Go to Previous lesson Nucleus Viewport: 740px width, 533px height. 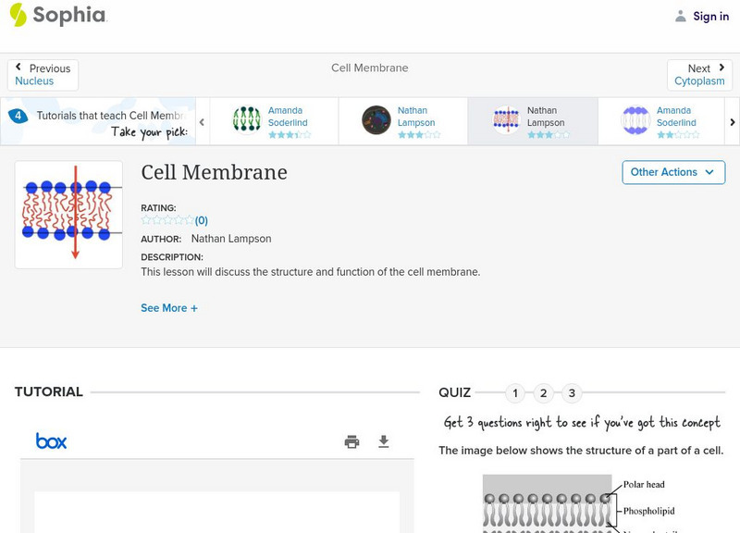[x=43, y=75]
